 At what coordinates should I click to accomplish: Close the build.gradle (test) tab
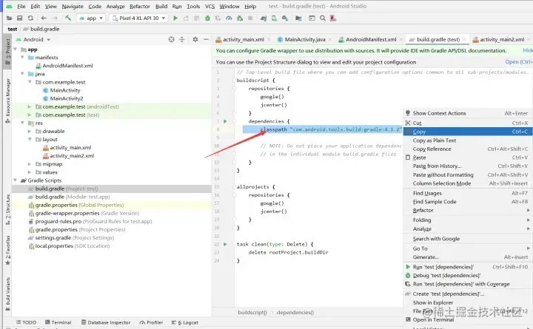pos(465,39)
